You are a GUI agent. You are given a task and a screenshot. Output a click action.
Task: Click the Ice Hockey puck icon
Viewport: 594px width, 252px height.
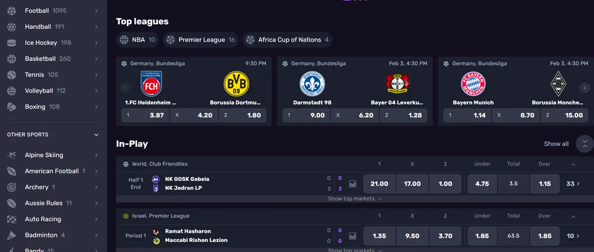coord(11,43)
